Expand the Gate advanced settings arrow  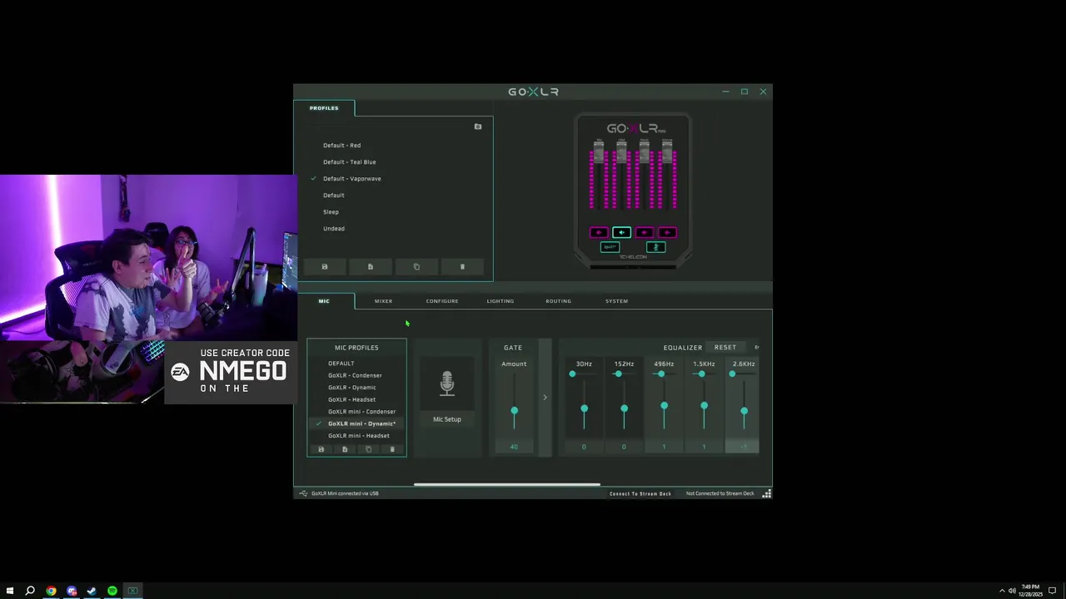click(x=545, y=398)
